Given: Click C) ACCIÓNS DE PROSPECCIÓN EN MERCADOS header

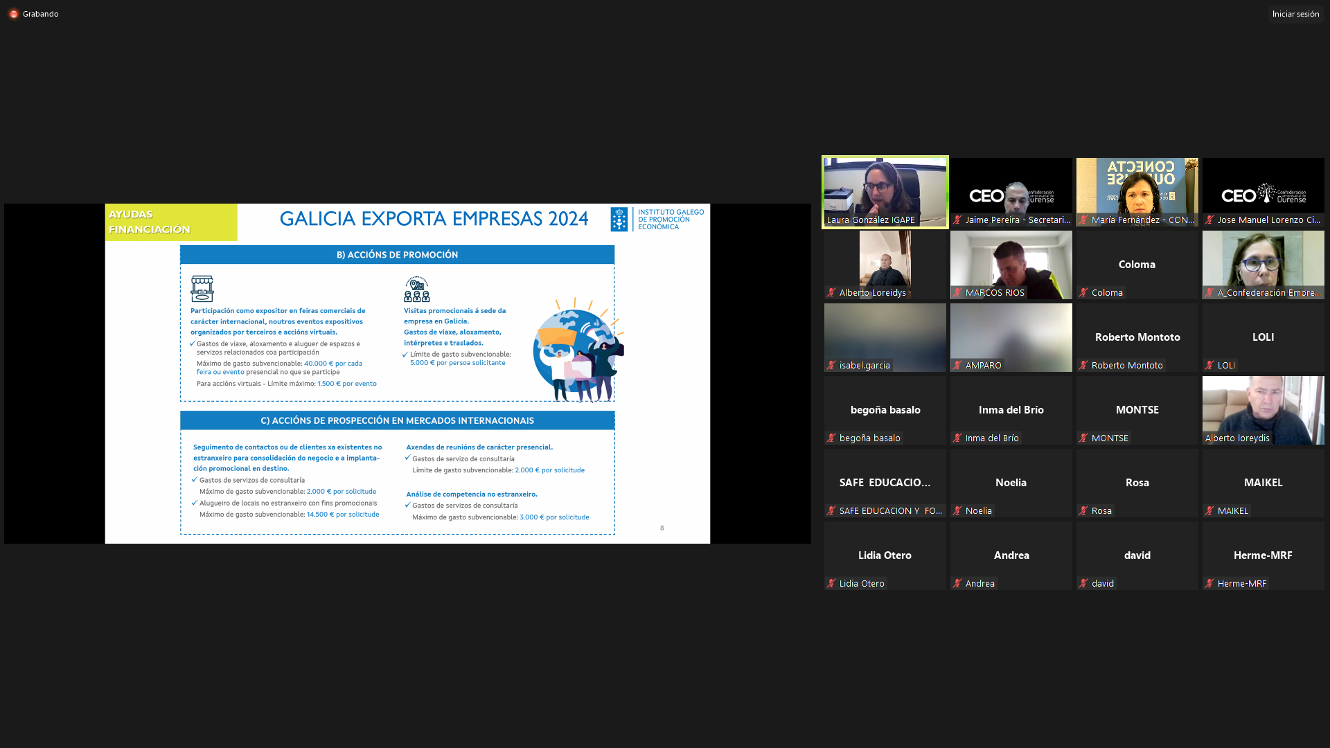Looking at the screenshot, I should pos(397,420).
